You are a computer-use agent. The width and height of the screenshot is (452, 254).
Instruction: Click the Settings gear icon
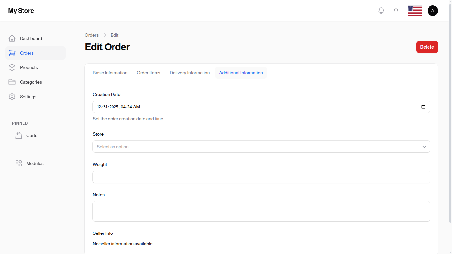click(12, 97)
